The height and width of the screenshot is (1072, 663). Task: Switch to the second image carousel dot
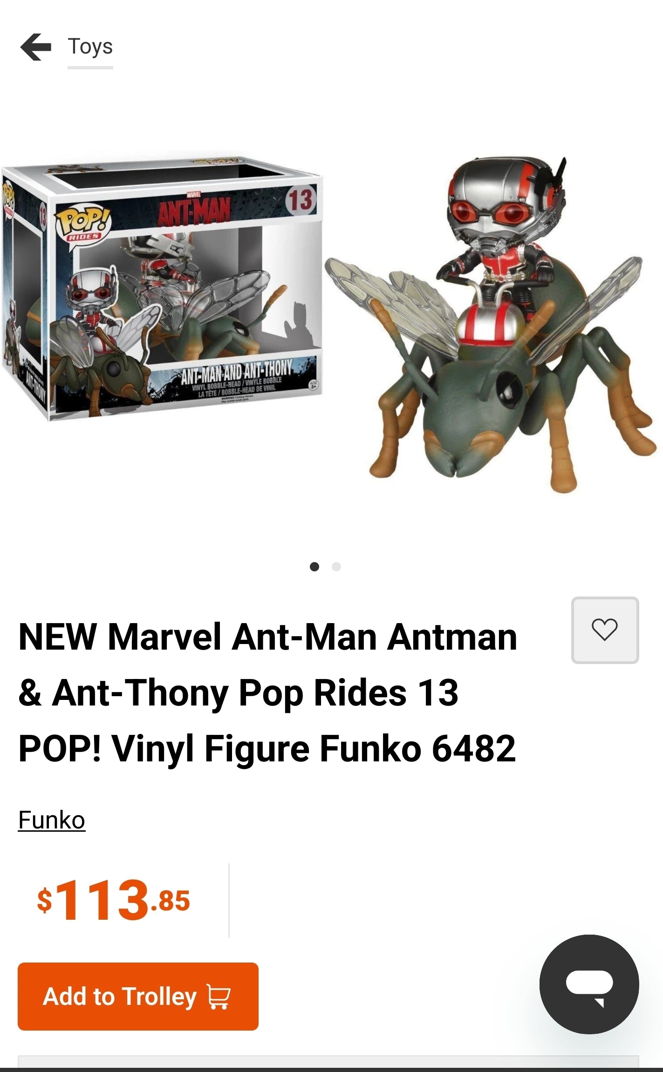click(336, 567)
